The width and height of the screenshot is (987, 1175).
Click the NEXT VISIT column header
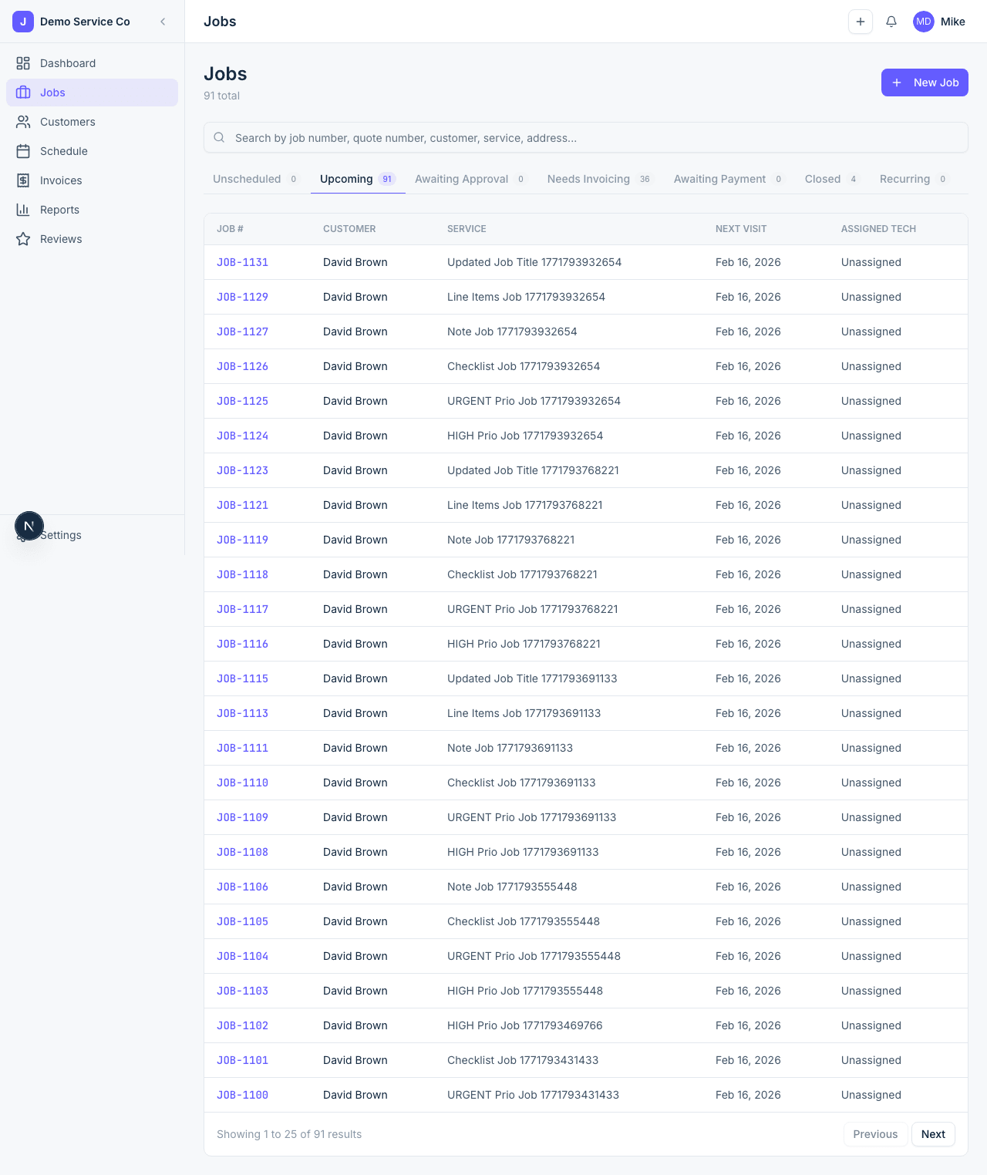741,229
